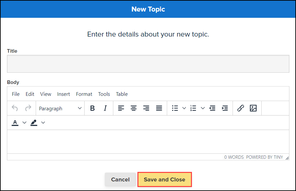Toggle Bold formatting
This screenshot has height=191, width=296.
click(92, 108)
